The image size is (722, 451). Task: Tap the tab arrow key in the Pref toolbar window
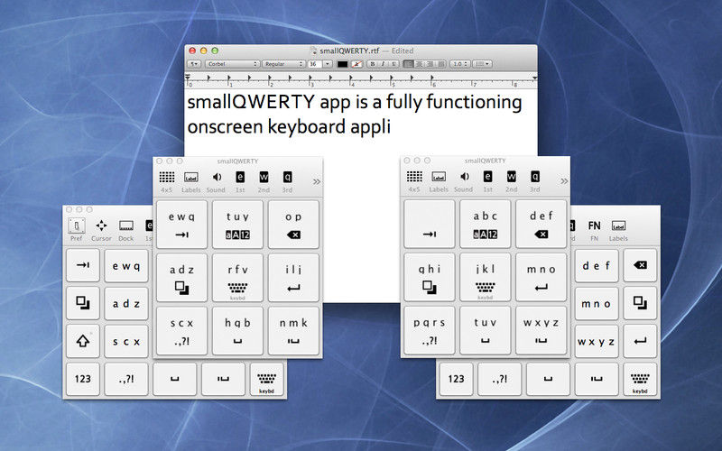[x=83, y=265]
